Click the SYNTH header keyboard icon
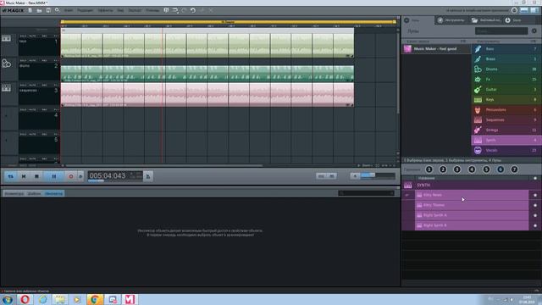This screenshot has height=305, width=542. tap(408, 186)
